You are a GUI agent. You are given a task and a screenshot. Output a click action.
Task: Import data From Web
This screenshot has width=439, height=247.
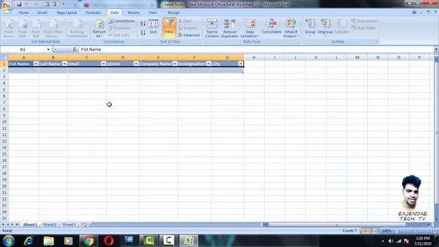click(x=23, y=29)
